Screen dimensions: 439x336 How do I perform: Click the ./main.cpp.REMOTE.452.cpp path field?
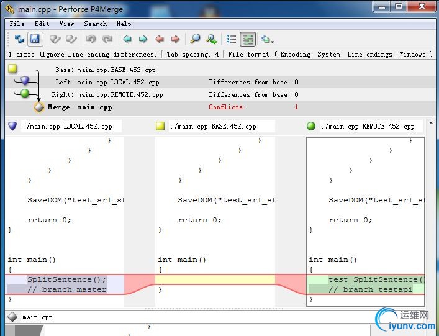click(371, 126)
